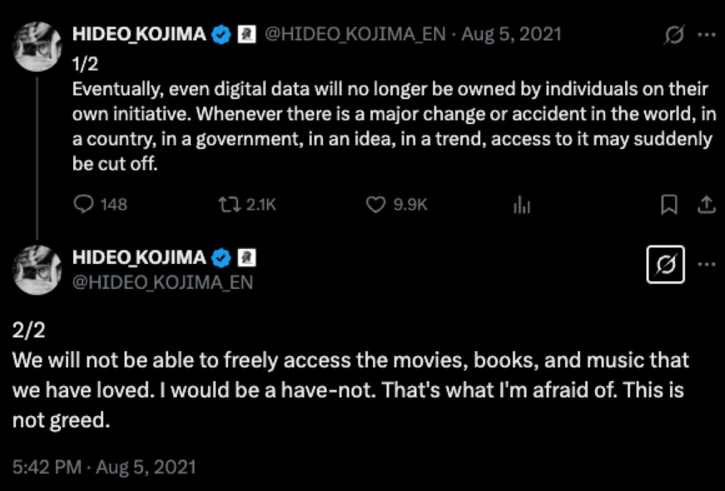The height and width of the screenshot is (491, 725).
Task: Bookmark the 1/2 tweet
Action: point(668,205)
